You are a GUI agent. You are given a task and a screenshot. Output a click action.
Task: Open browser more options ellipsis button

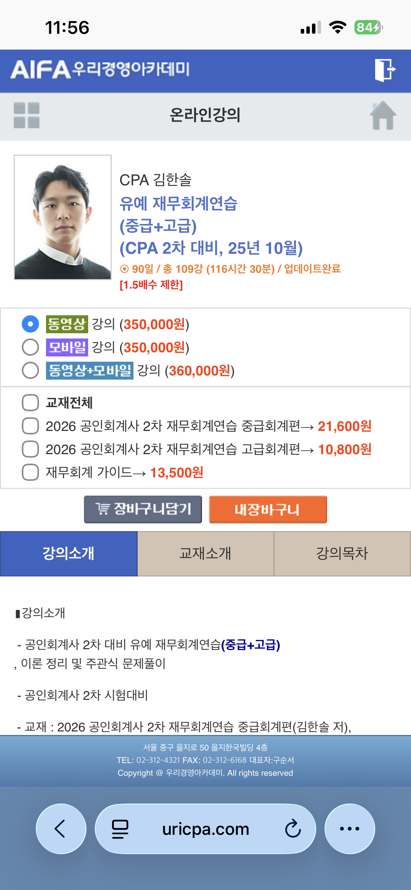pos(350,828)
